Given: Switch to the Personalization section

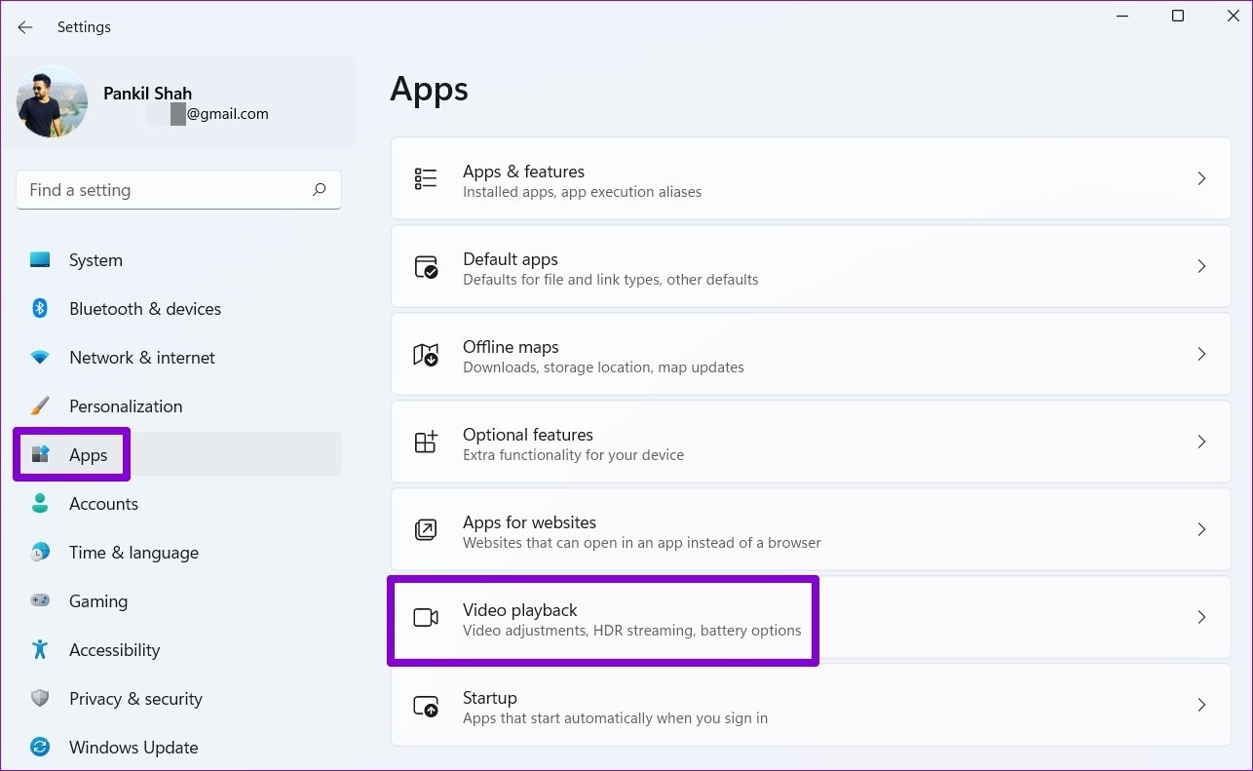Looking at the screenshot, I should tap(126, 406).
